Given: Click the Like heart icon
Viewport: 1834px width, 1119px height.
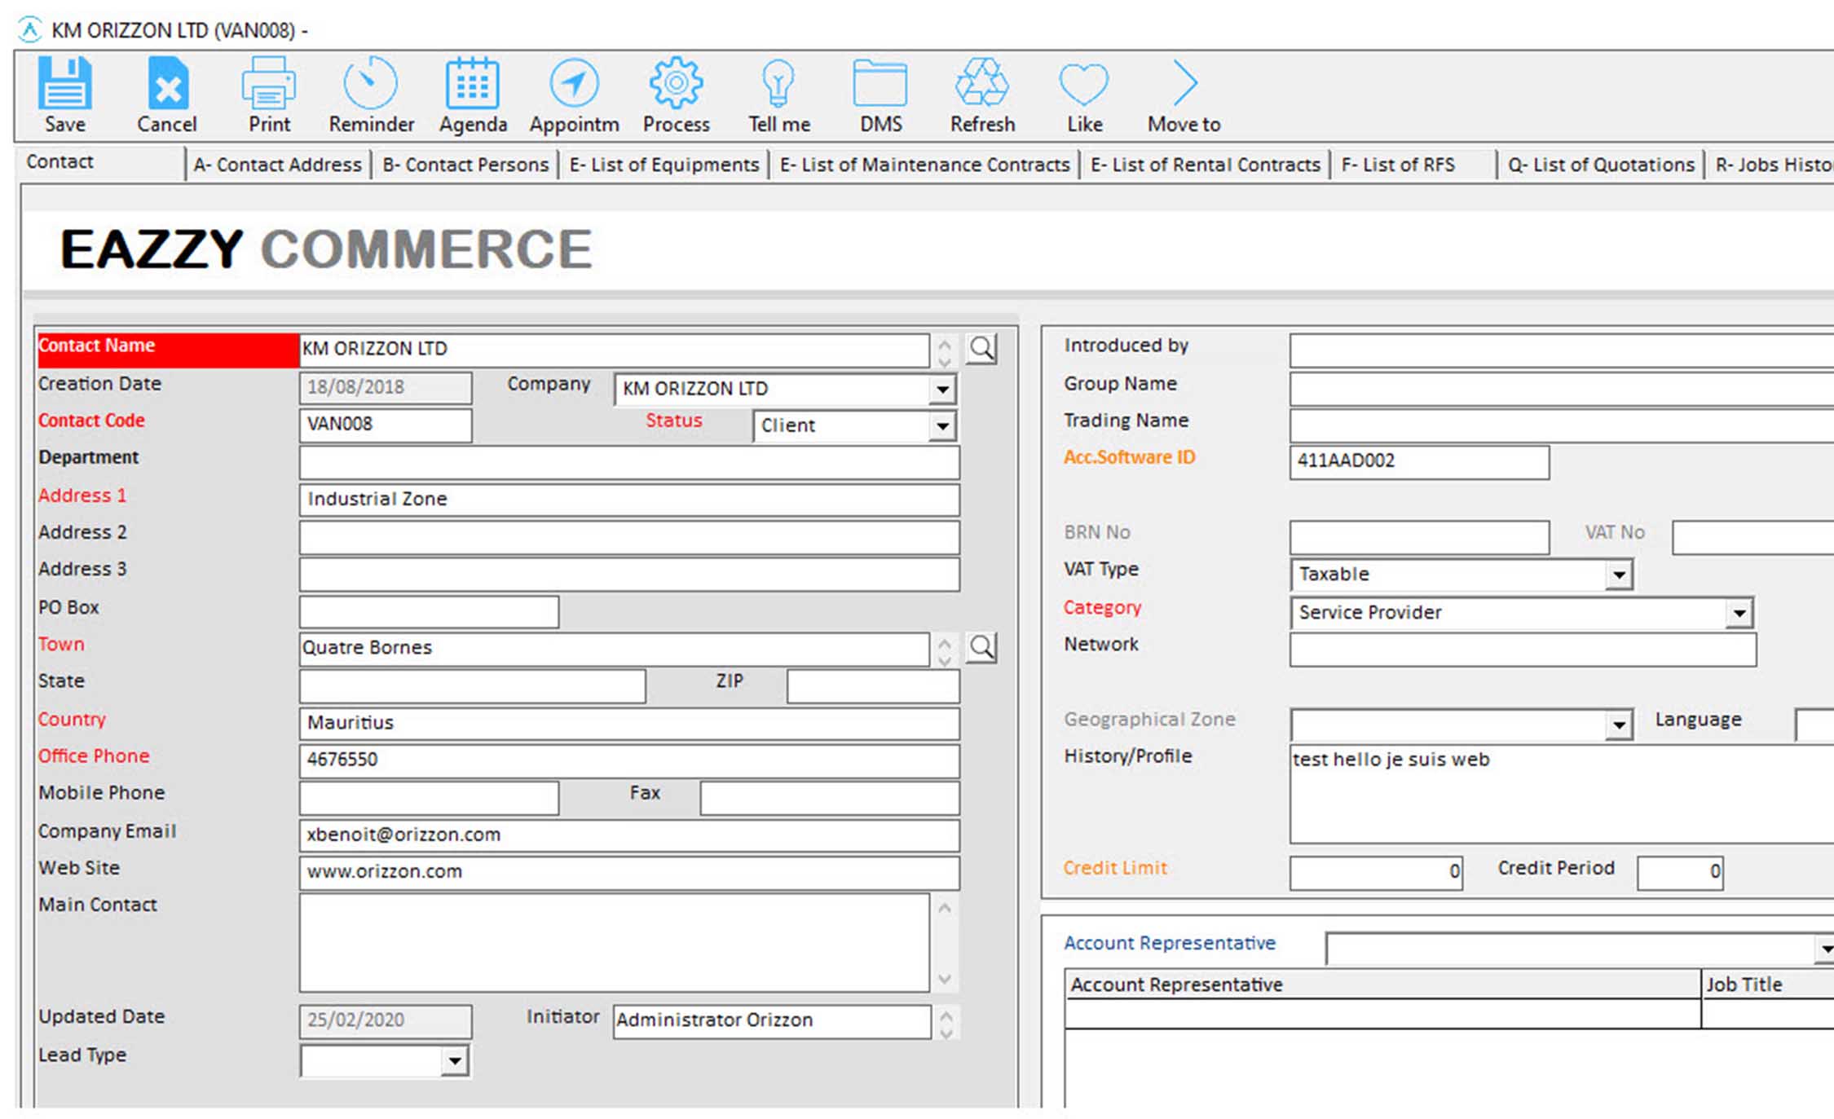Looking at the screenshot, I should click(1084, 84).
